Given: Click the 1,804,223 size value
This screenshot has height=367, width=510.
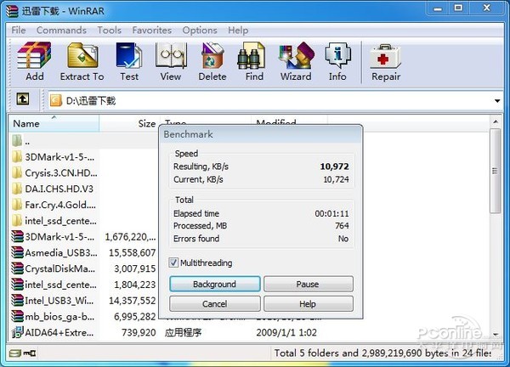Looking at the screenshot, I should (x=135, y=285).
